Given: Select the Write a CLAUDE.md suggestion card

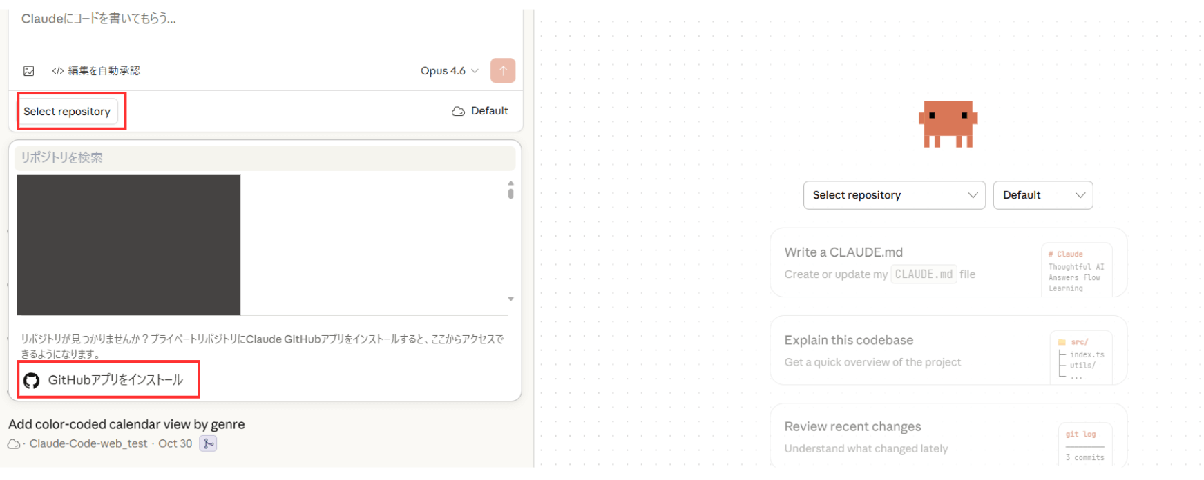Looking at the screenshot, I should (x=948, y=263).
